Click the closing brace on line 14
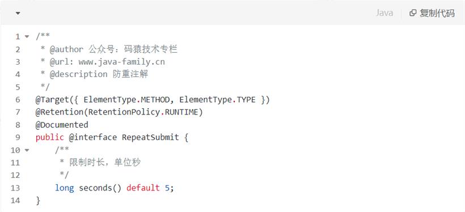The image size is (465, 212). click(x=37, y=201)
